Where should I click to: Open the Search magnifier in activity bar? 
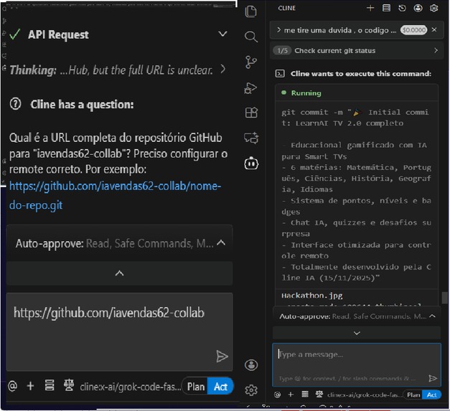click(x=251, y=37)
